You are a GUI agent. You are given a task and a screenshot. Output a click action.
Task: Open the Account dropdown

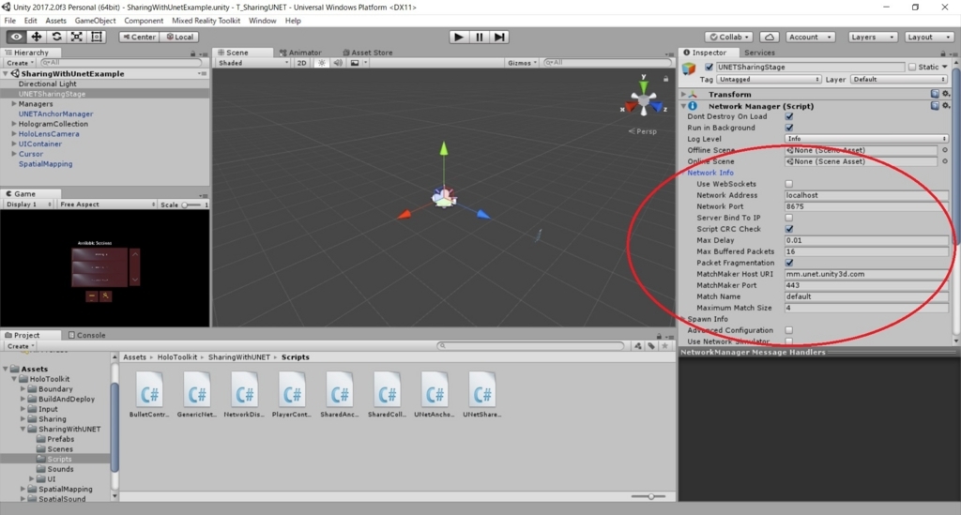pyautogui.click(x=810, y=37)
